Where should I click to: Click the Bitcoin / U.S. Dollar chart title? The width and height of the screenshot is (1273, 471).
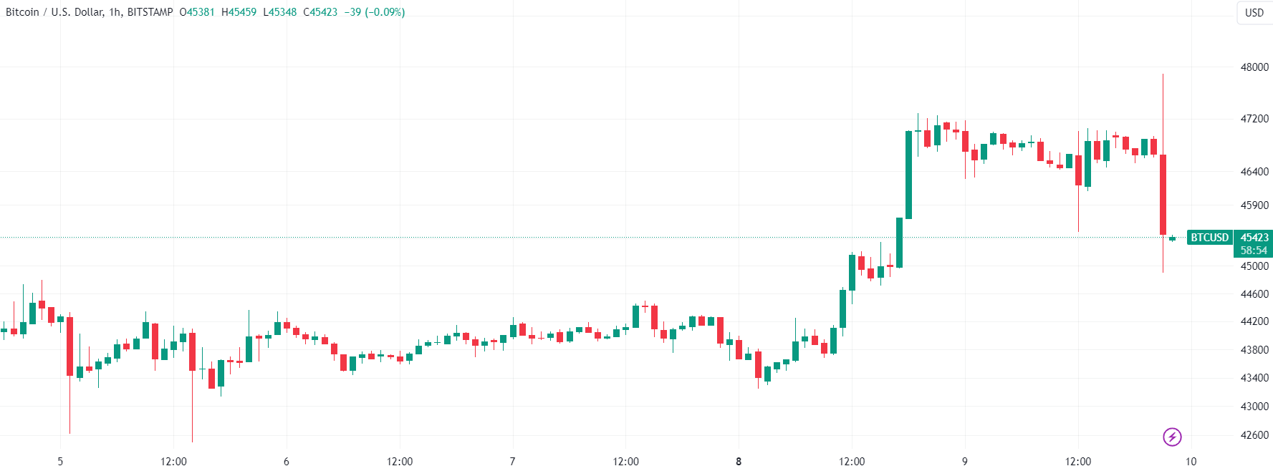coord(89,12)
